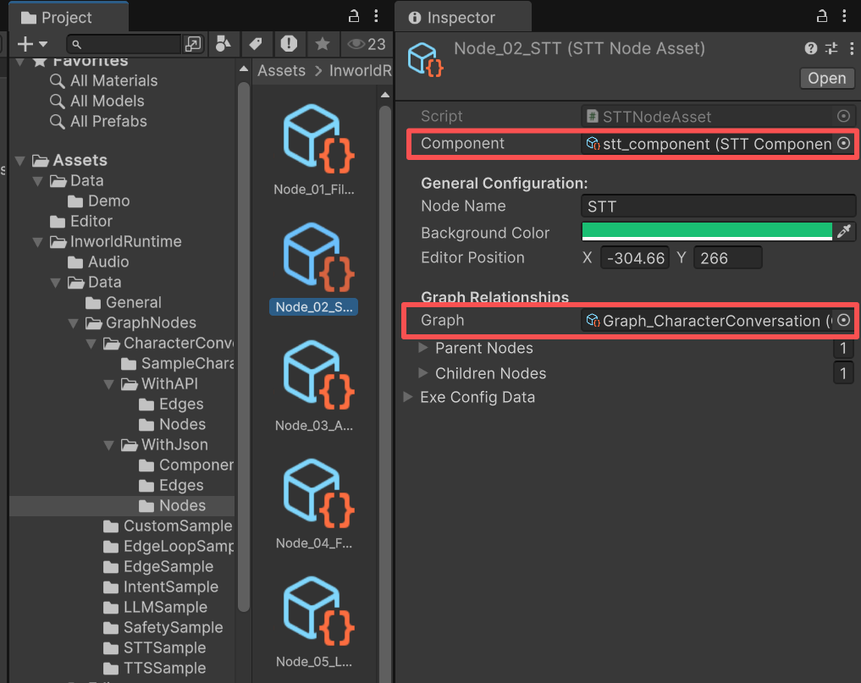This screenshot has height=683, width=861.
Task: Collapse the Assets Data folder arrow
Action: pyautogui.click(x=38, y=180)
